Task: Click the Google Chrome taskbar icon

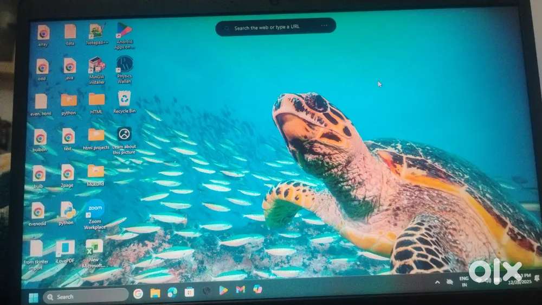Action: (138, 294)
